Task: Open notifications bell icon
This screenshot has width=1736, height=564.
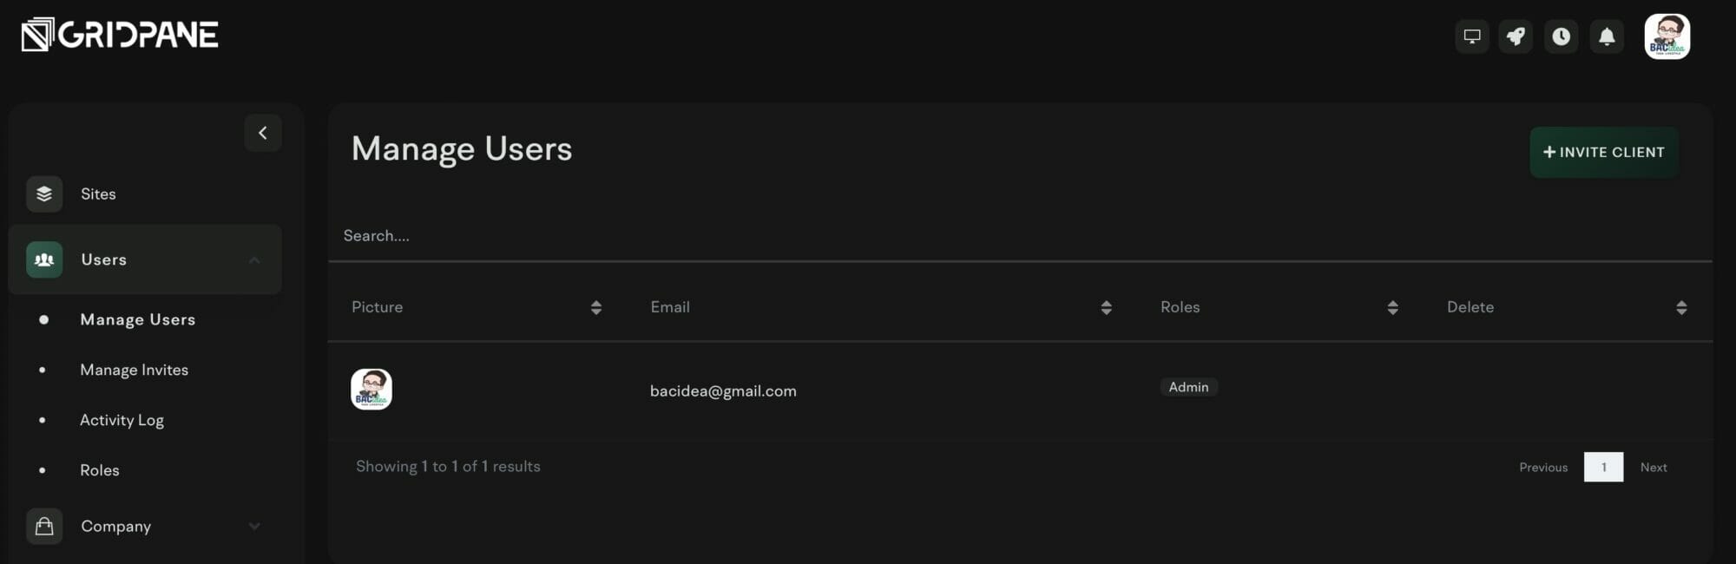Action: (1607, 36)
